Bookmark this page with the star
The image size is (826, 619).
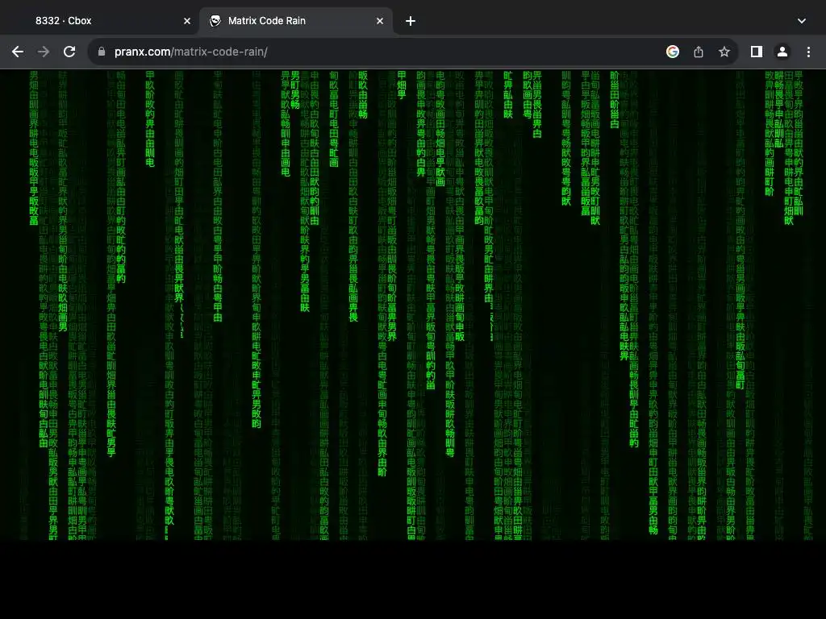coord(724,52)
